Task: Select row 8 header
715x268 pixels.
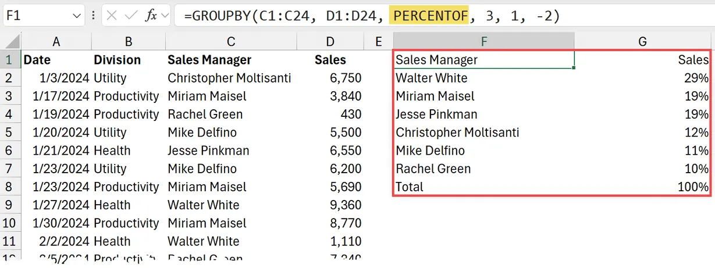Action: click(9, 187)
